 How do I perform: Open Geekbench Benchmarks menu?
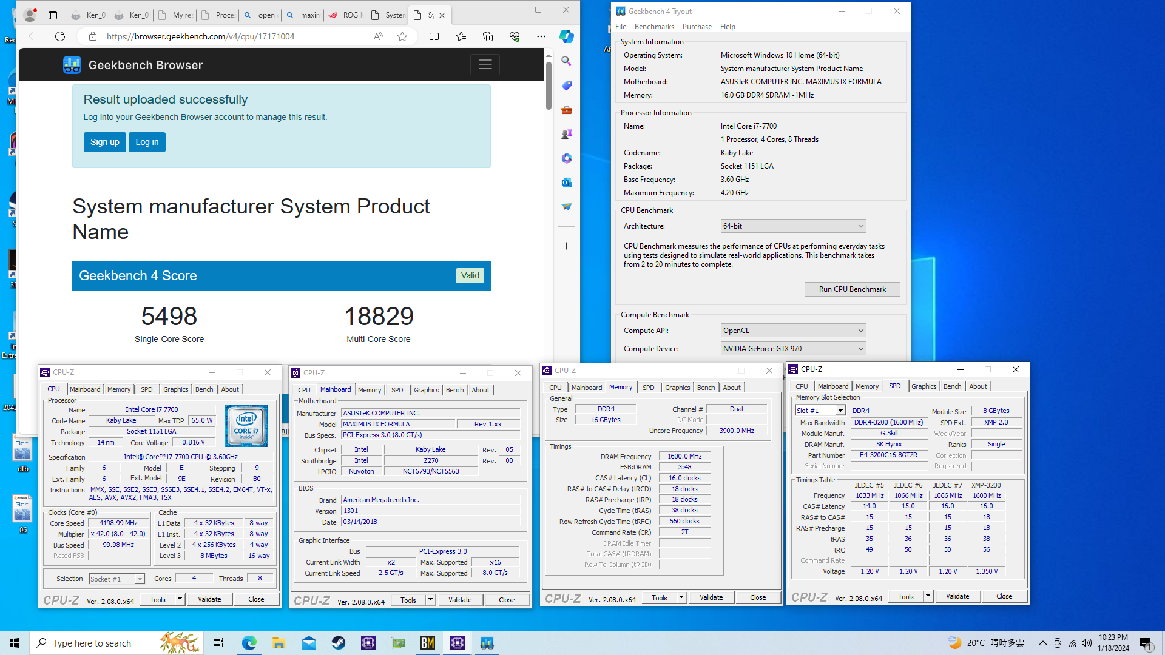tap(654, 27)
